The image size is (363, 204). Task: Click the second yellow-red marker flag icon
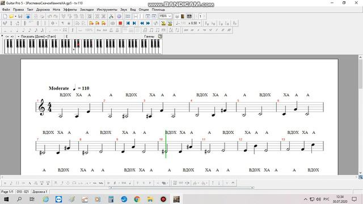tap(98, 23)
